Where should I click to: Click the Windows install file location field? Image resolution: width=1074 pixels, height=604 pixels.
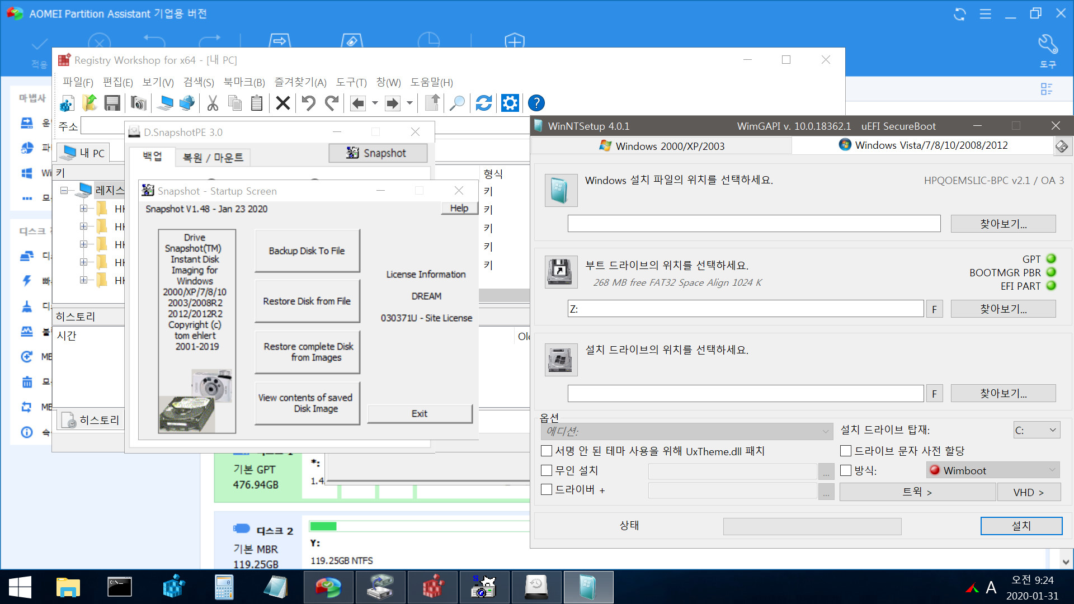click(x=754, y=224)
